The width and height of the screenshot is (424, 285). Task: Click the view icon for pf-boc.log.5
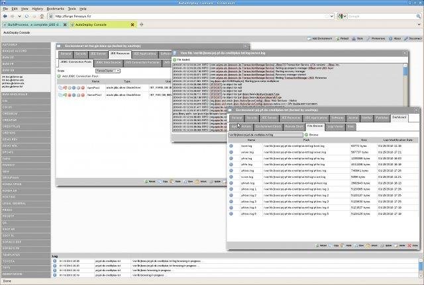pos(231,214)
